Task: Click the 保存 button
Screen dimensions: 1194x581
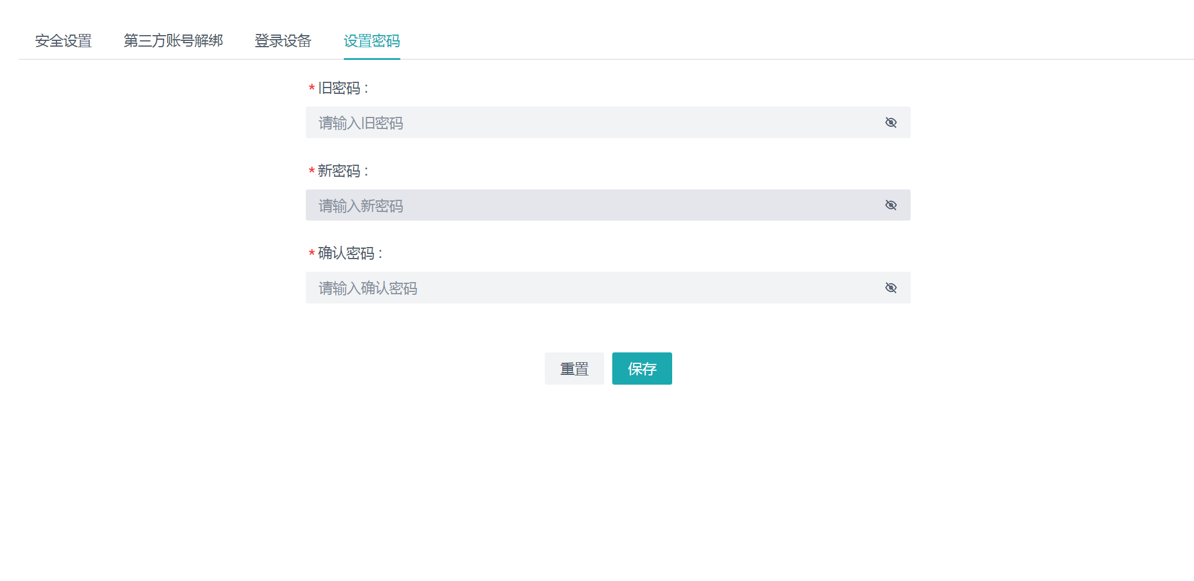Action: [642, 369]
